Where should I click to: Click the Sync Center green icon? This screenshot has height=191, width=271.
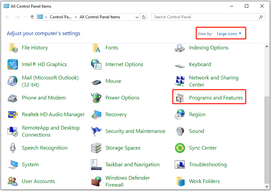[x=180, y=148]
